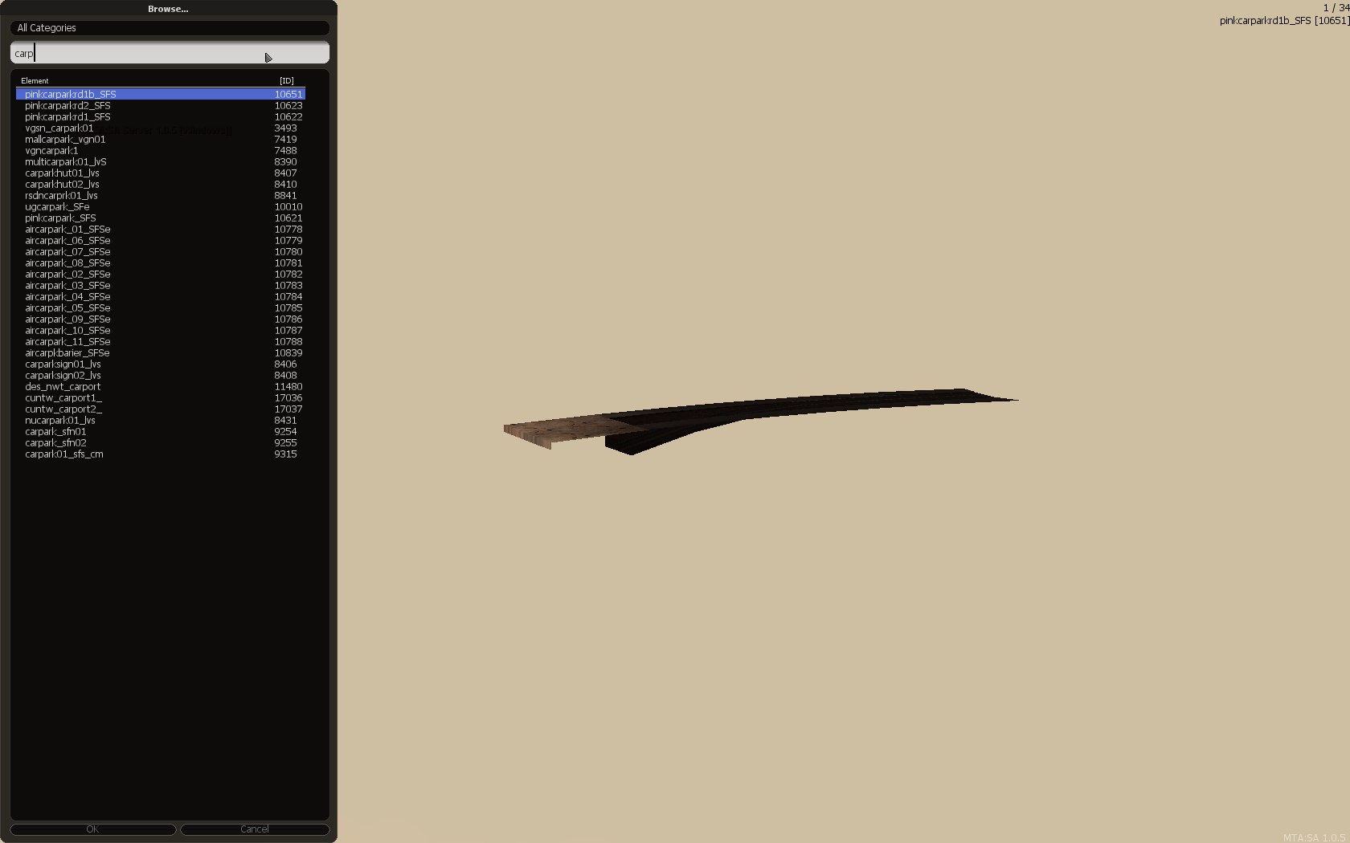This screenshot has height=843, width=1350.
Task: Select the carparkhut01_lvs row
Action: click(161, 173)
